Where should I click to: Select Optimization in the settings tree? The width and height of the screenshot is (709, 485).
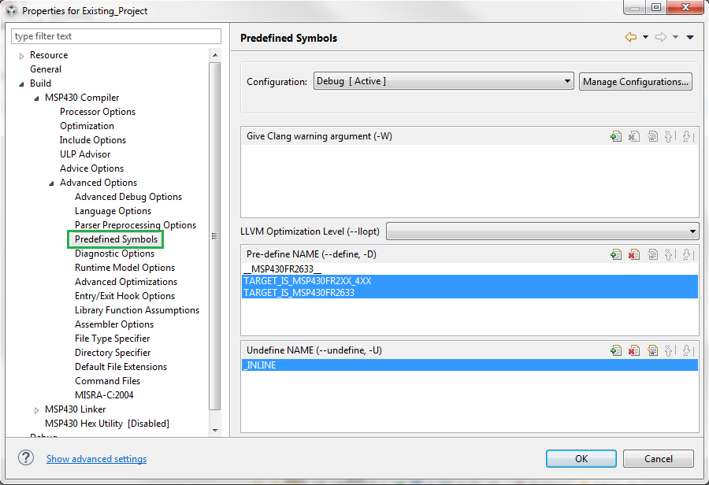(x=87, y=126)
